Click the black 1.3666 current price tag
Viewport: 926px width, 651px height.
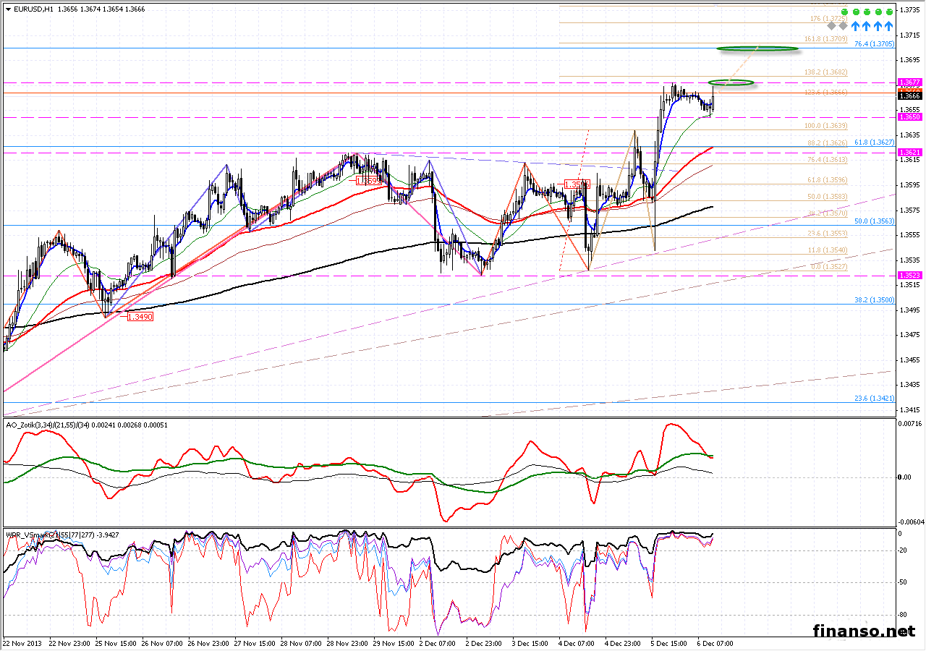click(x=909, y=95)
